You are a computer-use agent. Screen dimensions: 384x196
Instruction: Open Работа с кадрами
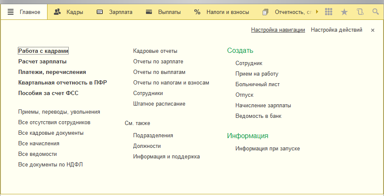pos(43,51)
